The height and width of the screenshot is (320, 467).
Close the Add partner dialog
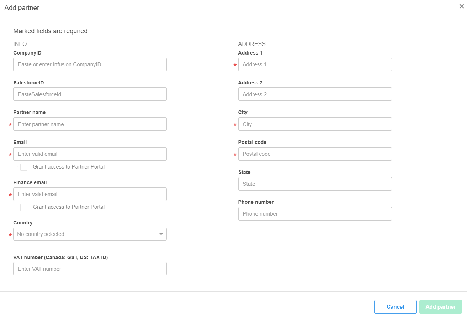click(461, 6)
